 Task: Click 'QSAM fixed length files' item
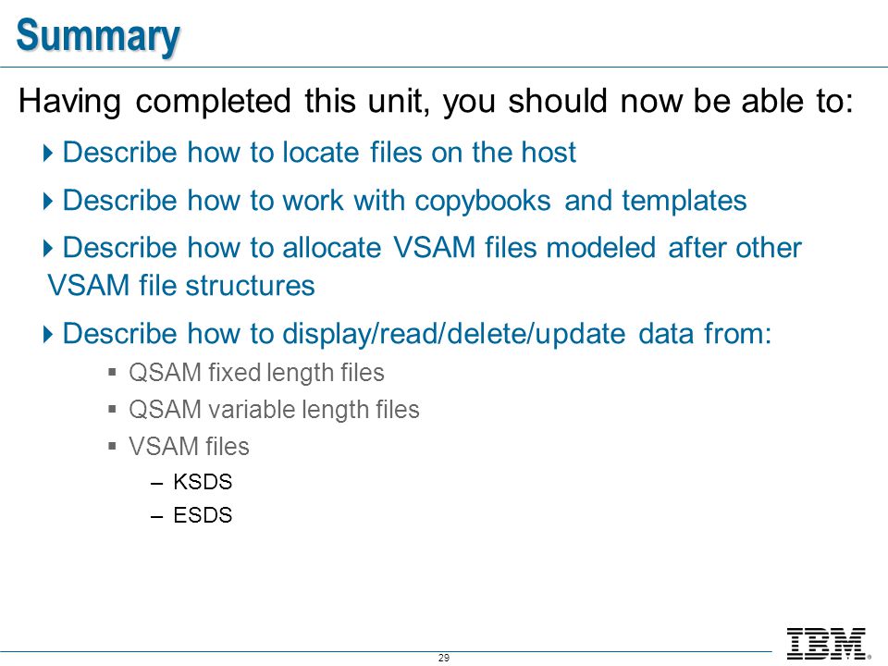pyautogui.click(x=256, y=373)
